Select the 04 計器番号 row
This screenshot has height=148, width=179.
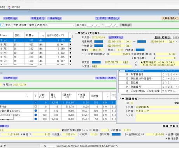tap(149, 87)
